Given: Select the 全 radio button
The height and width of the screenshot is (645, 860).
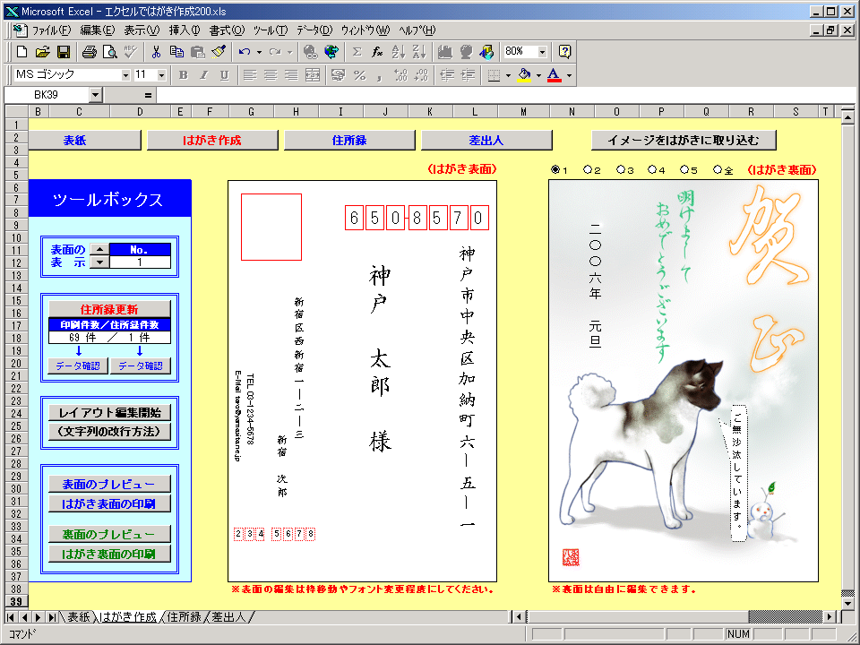Looking at the screenshot, I should coord(718,169).
